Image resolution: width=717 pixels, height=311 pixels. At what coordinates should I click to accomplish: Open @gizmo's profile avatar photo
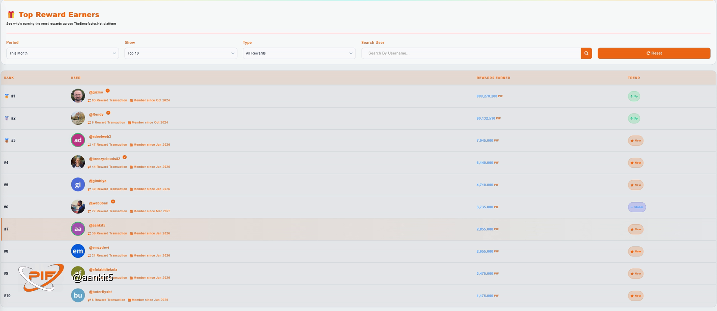[x=78, y=96]
